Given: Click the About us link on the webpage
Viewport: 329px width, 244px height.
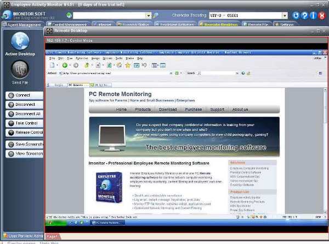Looking at the screenshot, I should tap(240, 109).
